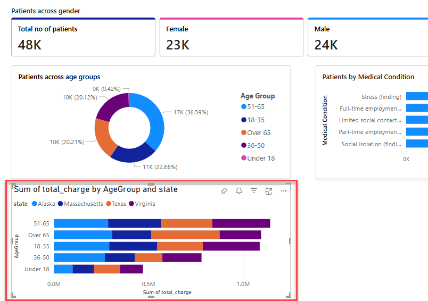Click the Part-time employment bar
The width and height of the screenshot is (428, 301).
417,132
